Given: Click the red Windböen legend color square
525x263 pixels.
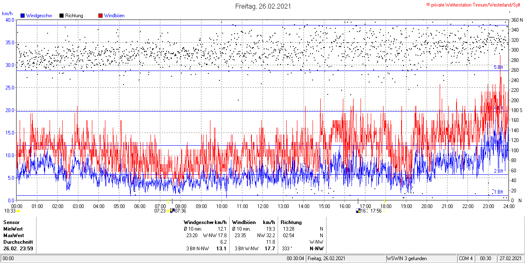Looking at the screenshot, I should tap(100, 16).
